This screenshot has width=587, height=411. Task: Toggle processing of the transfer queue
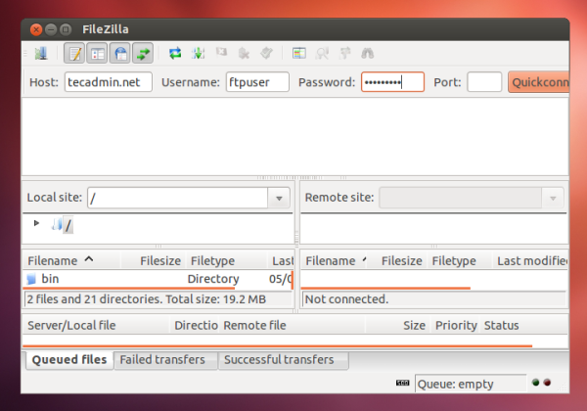click(x=199, y=54)
